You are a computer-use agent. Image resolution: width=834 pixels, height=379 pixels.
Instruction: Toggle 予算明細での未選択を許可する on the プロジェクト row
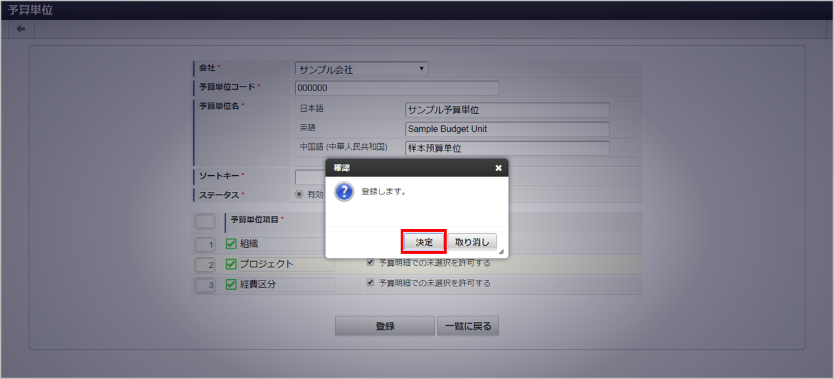click(x=370, y=262)
